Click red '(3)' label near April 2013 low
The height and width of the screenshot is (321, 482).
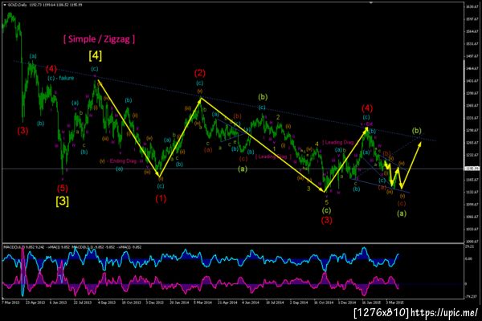pyautogui.click(x=22, y=131)
